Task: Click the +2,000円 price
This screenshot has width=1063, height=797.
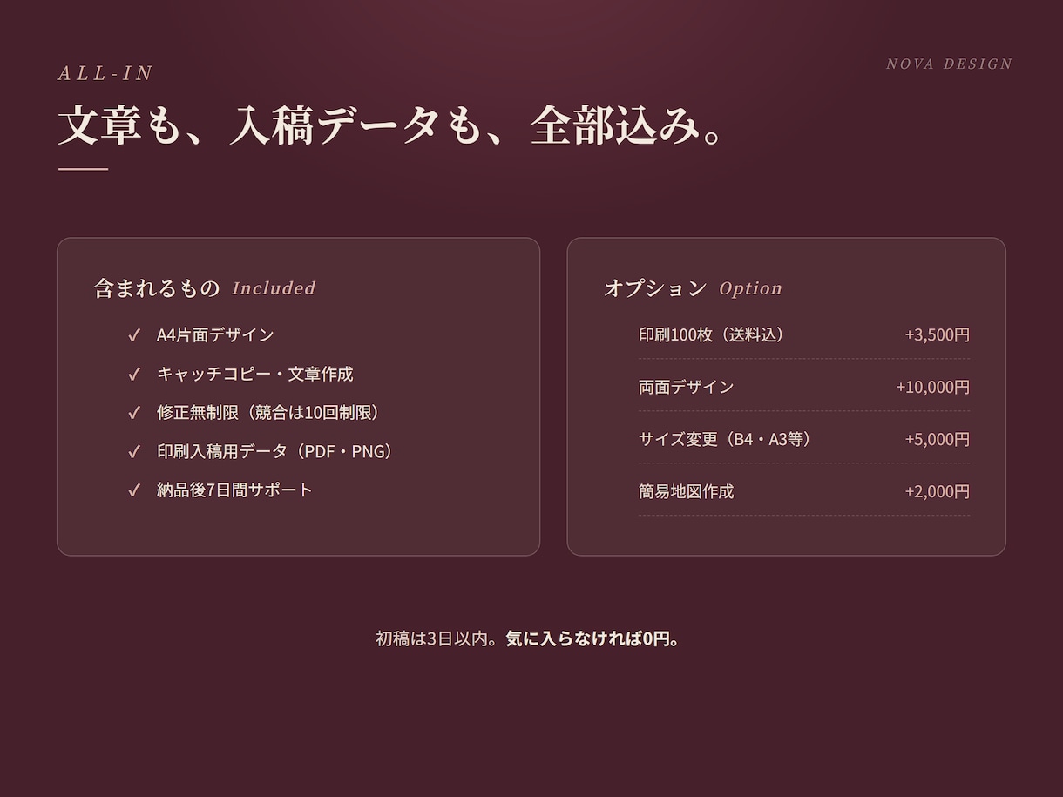Action: tap(937, 491)
